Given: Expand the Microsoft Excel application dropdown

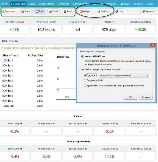Looking at the screenshot, I should [124, 75].
